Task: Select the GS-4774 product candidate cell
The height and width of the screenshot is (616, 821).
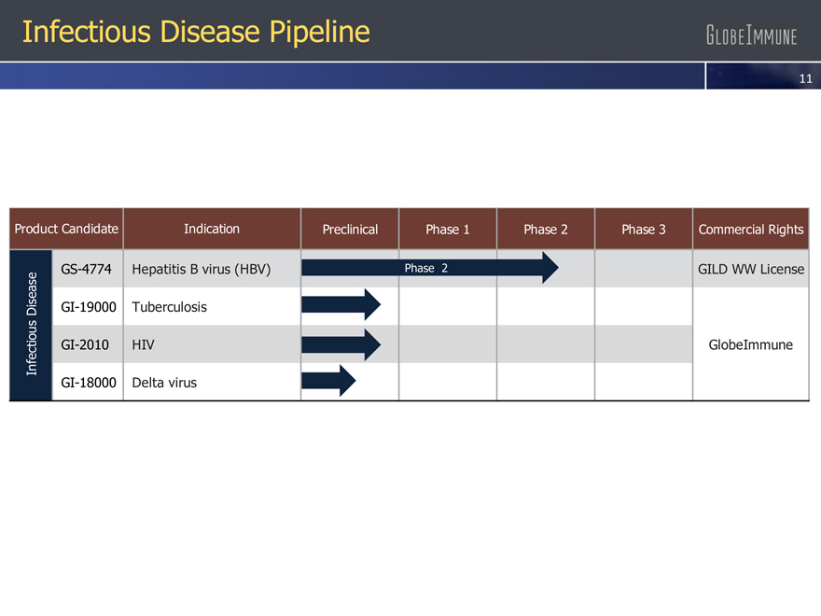Action: tap(87, 270)
